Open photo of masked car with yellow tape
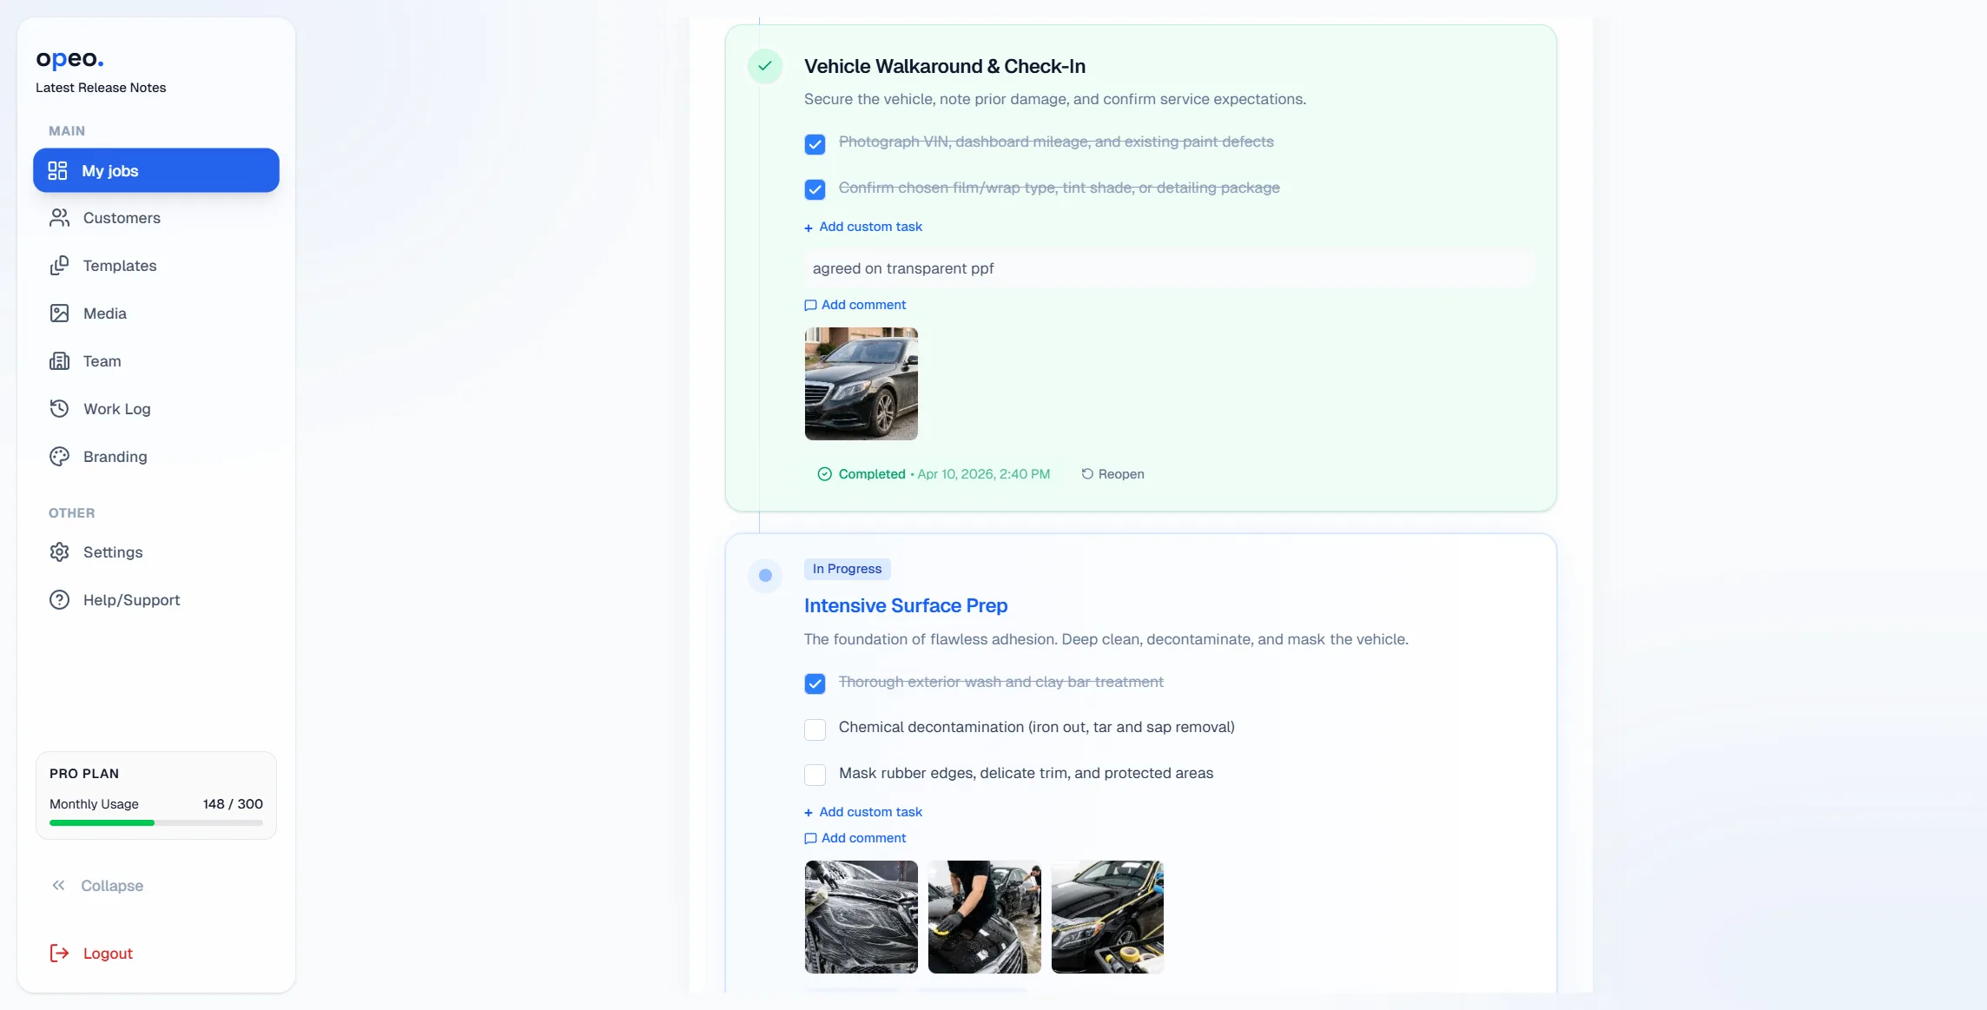This screenshot has width=1987, height=1010. 1108,917
